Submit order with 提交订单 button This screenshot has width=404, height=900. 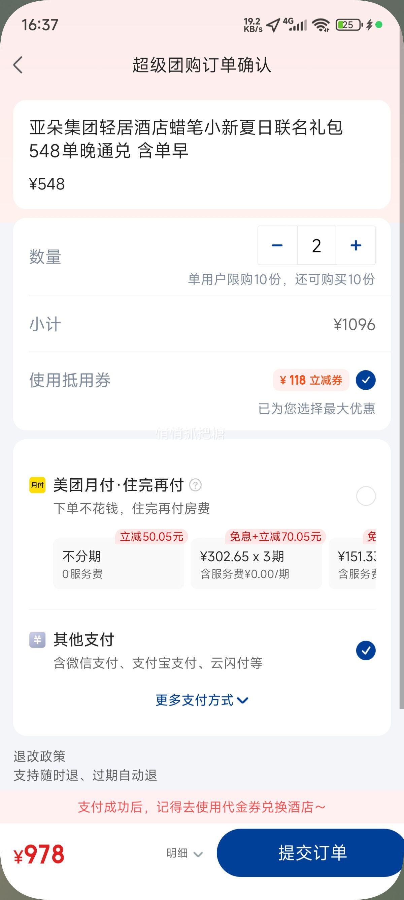pos(310,852)
